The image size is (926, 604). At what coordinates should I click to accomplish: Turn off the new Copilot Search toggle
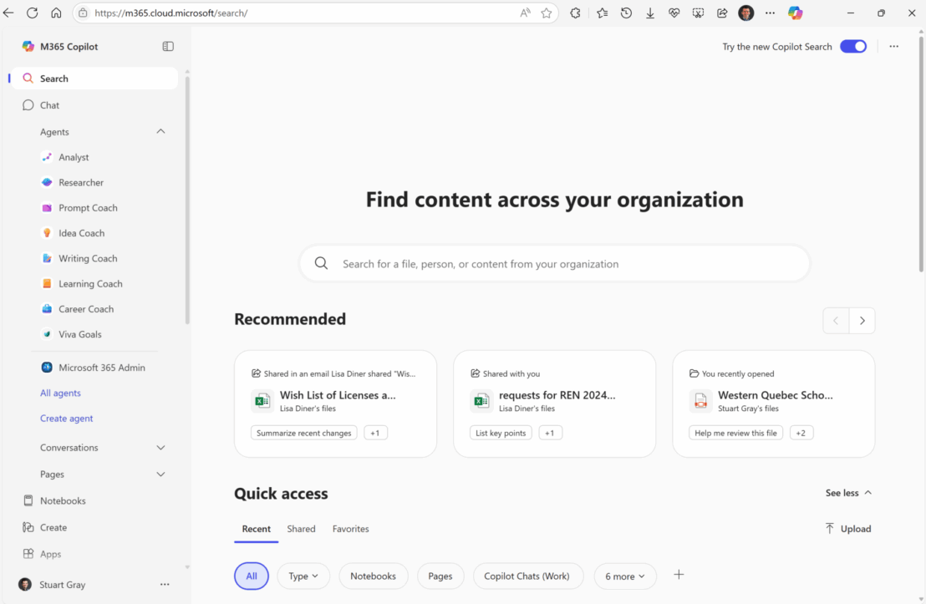852,47
